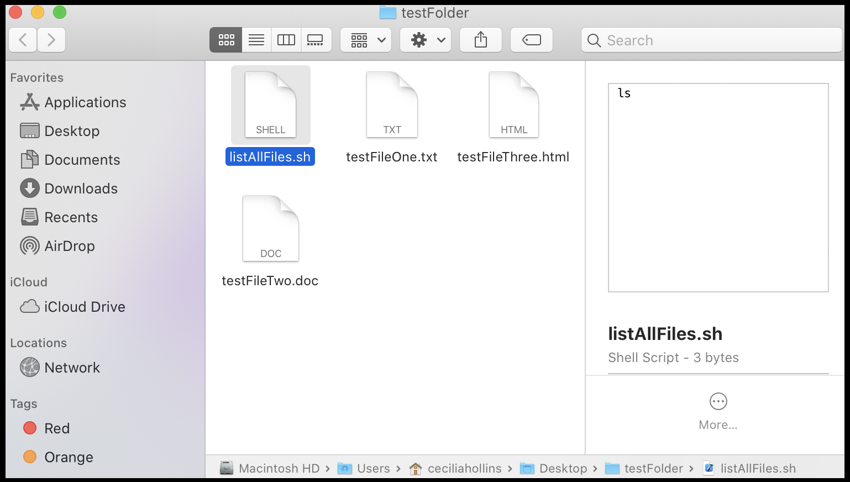Filter by the Red tag
The width and height of the screenshot is (850, 482).
56,428
